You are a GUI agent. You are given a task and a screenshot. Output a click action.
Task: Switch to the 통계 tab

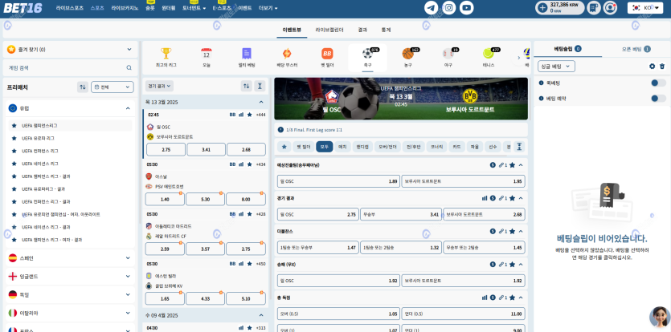point(386,30)
